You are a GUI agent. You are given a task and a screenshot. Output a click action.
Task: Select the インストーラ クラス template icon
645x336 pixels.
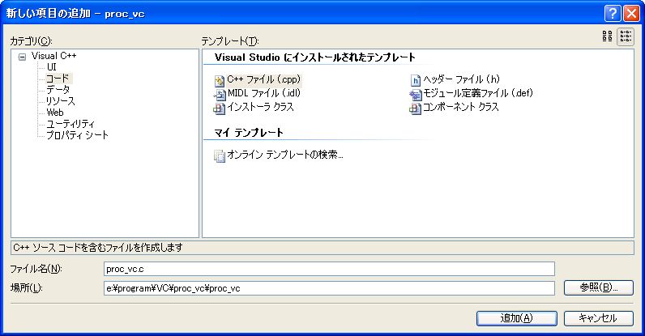point(220,108)
